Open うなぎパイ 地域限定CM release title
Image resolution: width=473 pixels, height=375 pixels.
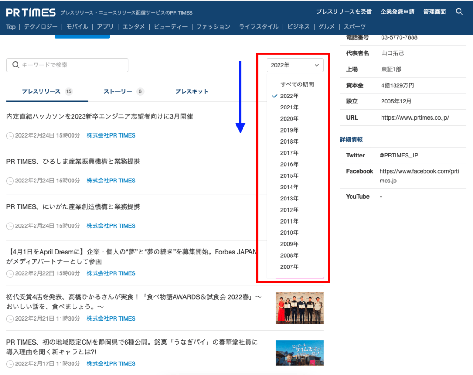[x=132, y=347]
